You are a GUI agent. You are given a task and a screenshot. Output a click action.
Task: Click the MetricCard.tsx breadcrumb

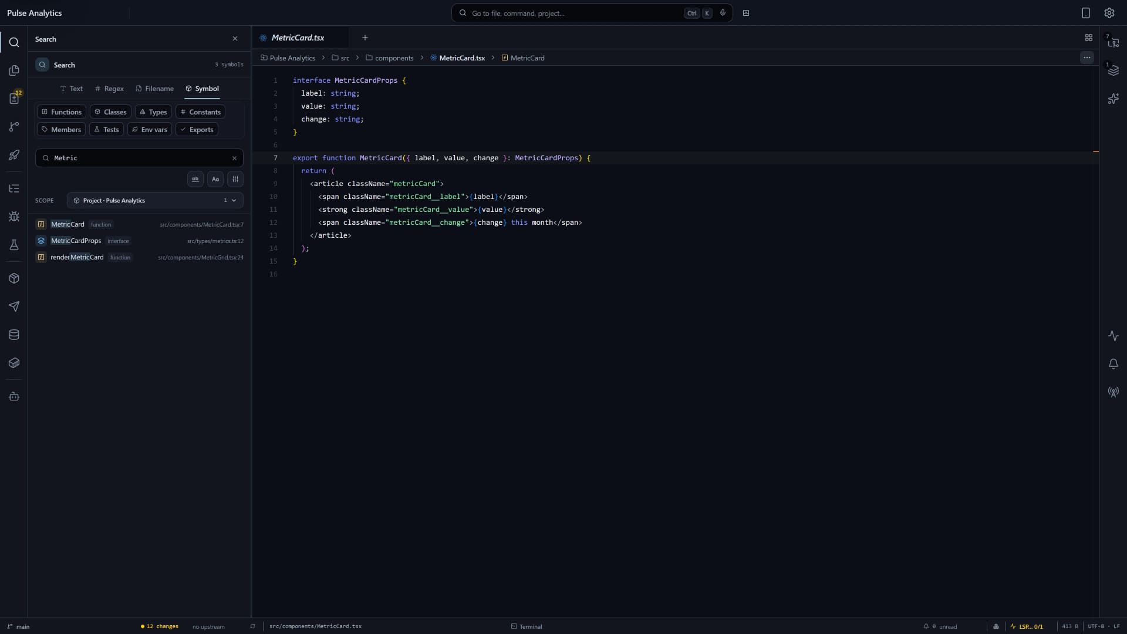458,58
